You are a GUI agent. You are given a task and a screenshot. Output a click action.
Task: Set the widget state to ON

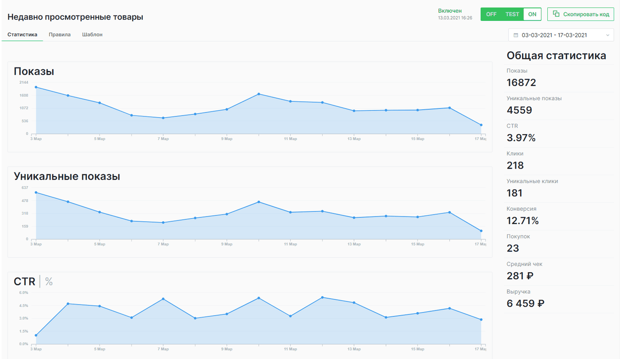(532, 14)
